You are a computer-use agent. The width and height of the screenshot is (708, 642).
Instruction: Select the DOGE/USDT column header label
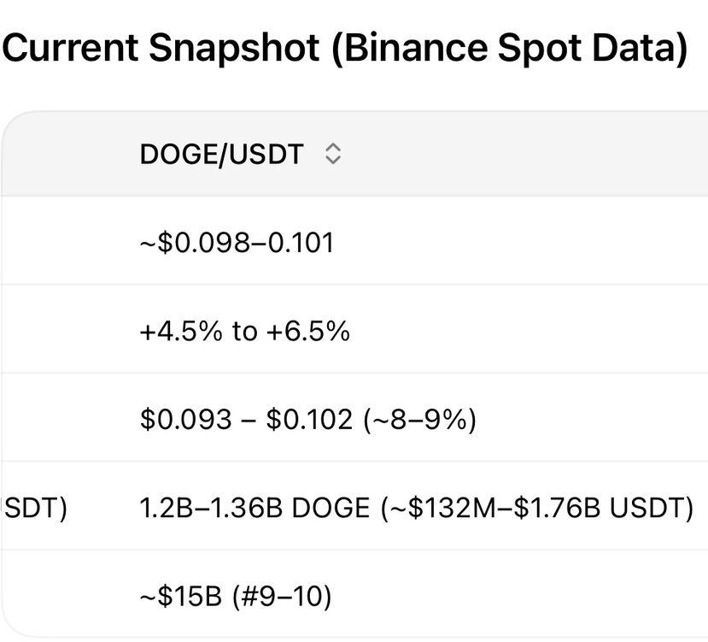click(x=221, y=155)
